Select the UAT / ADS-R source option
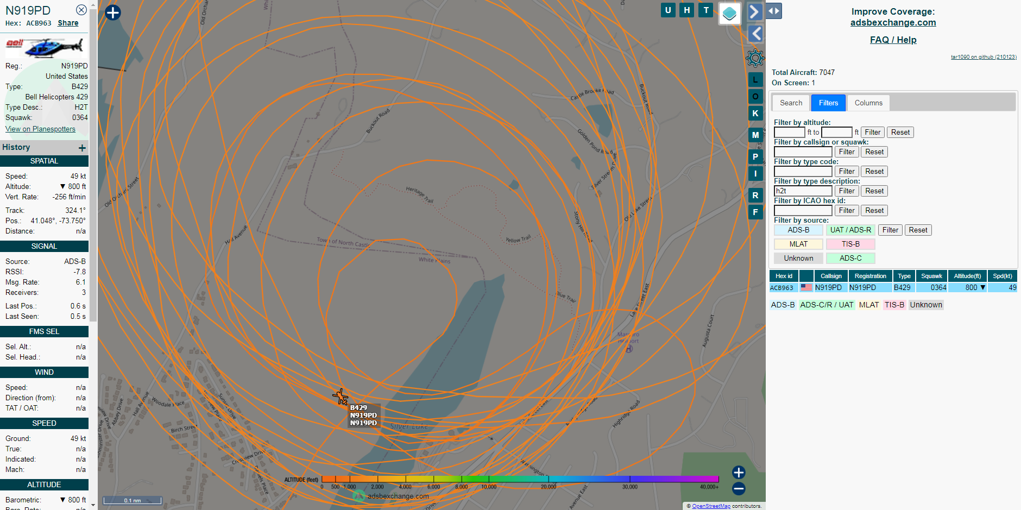This screenshot has width=1021, height=510. [850, 230]
